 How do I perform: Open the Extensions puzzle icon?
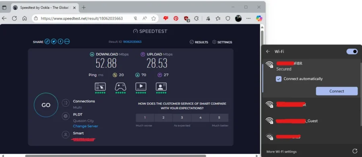(x=196, y=19)
